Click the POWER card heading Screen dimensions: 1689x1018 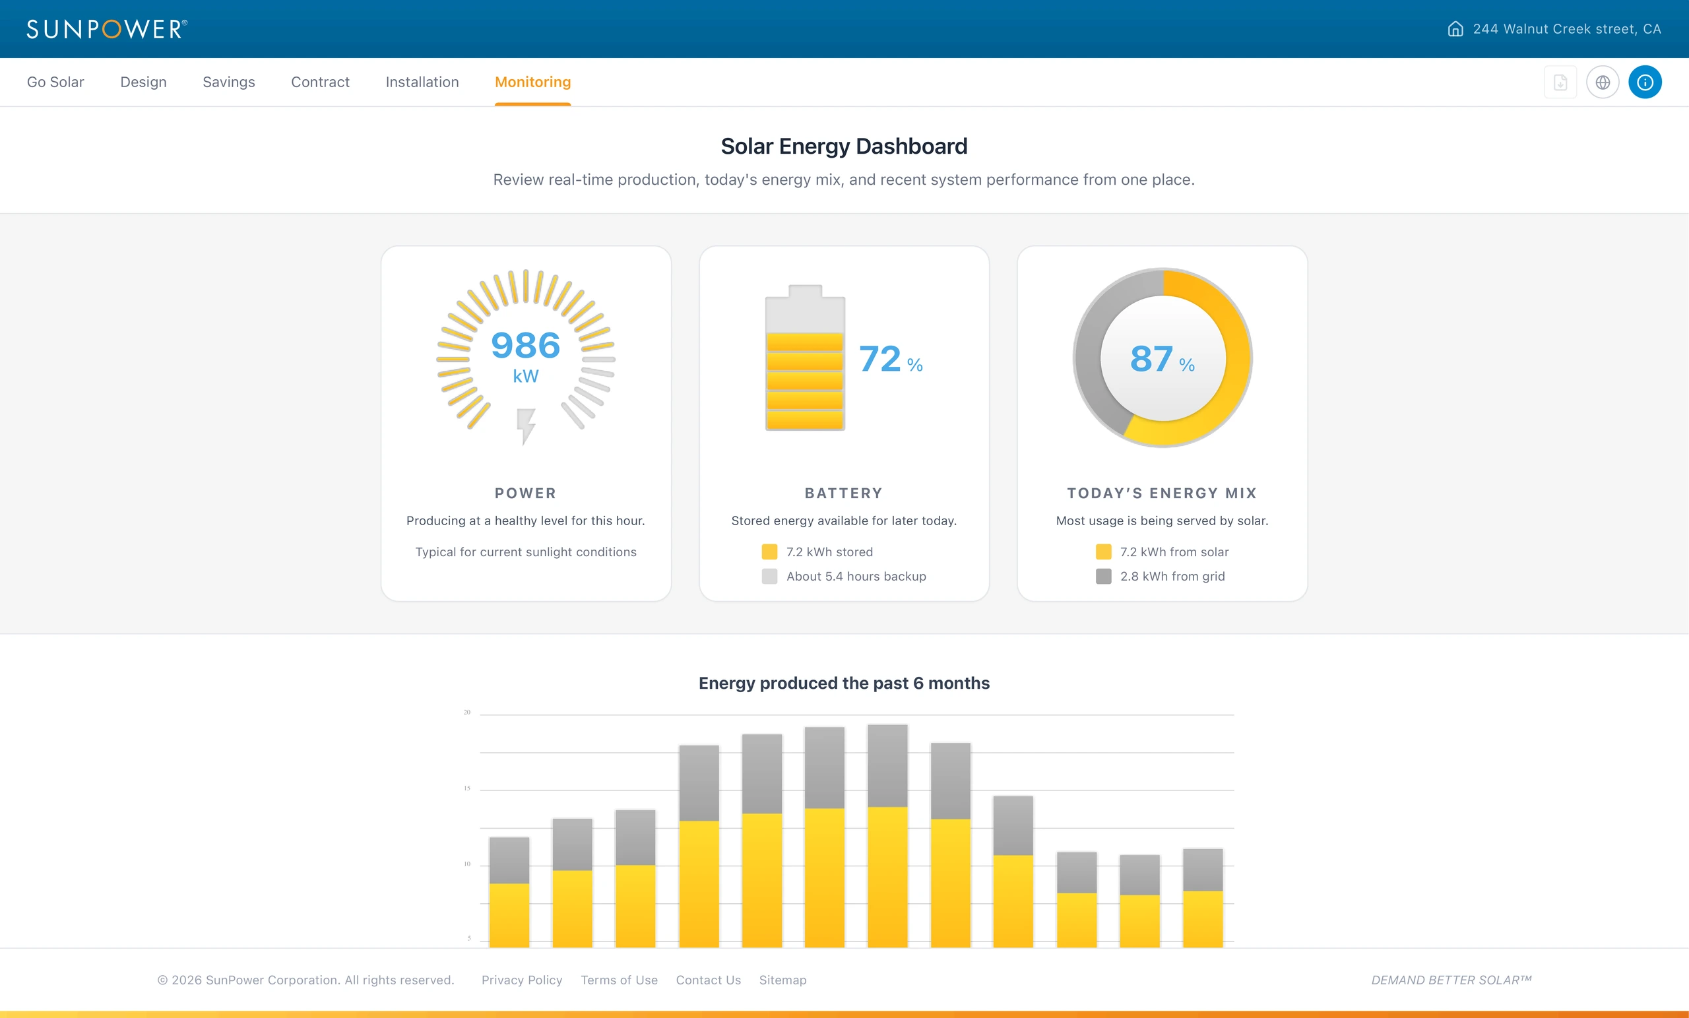click(x=526, y=493)
